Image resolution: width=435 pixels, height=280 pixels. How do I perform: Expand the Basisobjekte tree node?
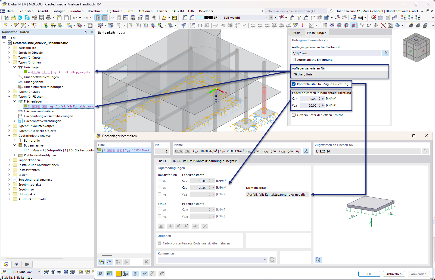tap(9, 48)
